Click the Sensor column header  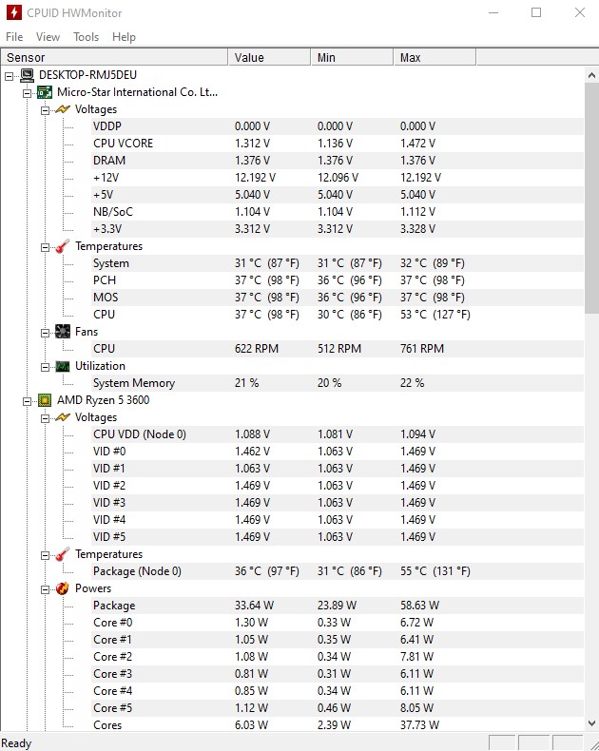(114, 57)
